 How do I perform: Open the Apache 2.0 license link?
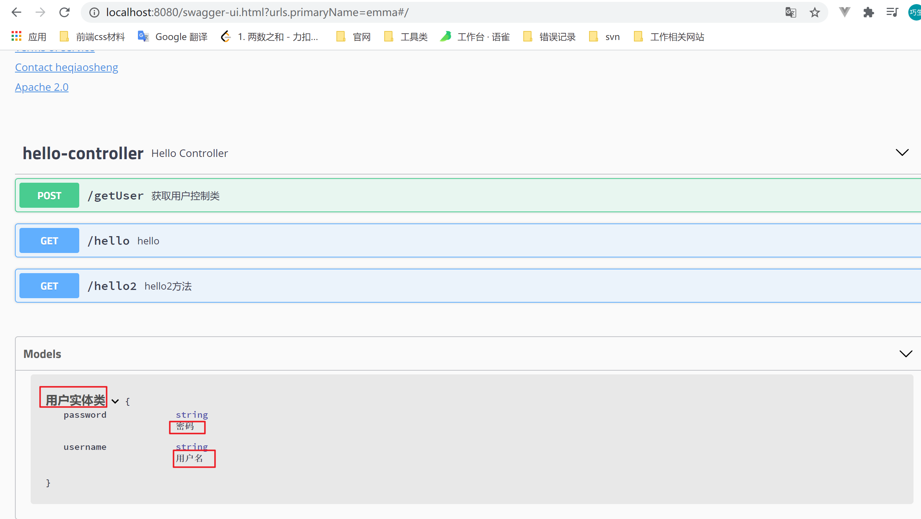click(x=41, y=87)
